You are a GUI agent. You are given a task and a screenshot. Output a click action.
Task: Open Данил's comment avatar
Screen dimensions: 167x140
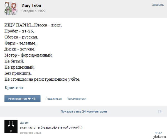point(11,127)
